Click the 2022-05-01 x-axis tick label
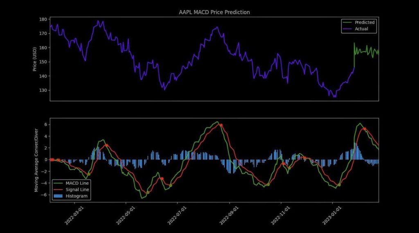419x233 pixels. click(x=126, y=215)
